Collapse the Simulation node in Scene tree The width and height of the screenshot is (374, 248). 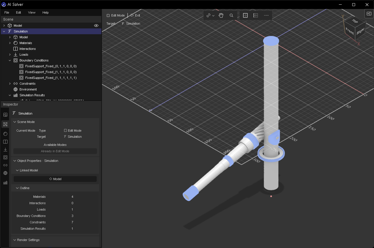point(4,31)
